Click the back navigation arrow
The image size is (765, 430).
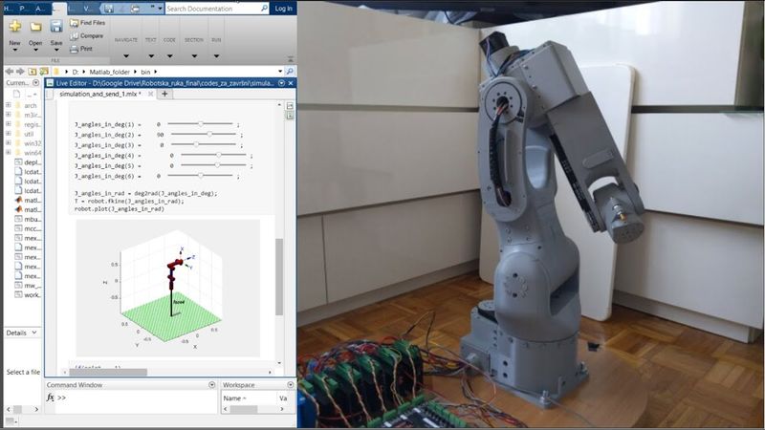coord(10,72)
